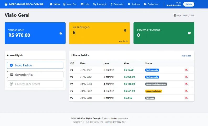
Task: Click the printer logo icon in navbar
Action: click(x=6, y=4)
